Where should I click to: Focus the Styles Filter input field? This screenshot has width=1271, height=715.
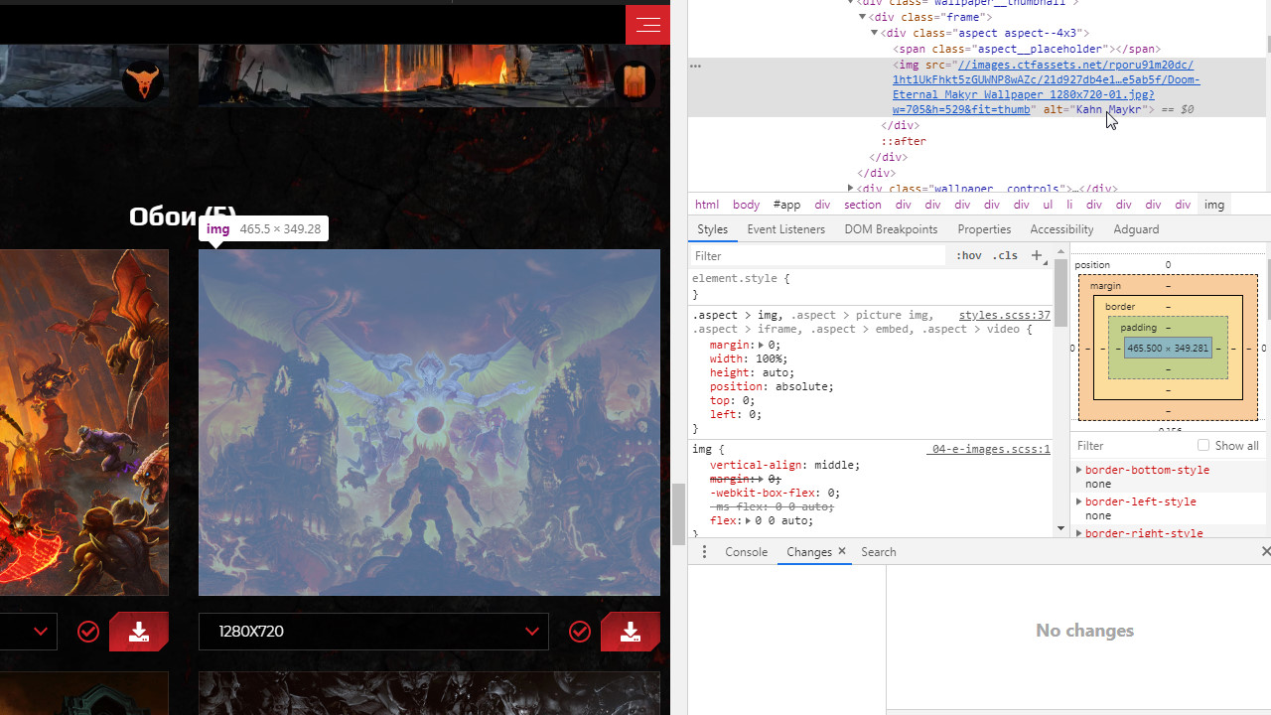click(819, 255)
